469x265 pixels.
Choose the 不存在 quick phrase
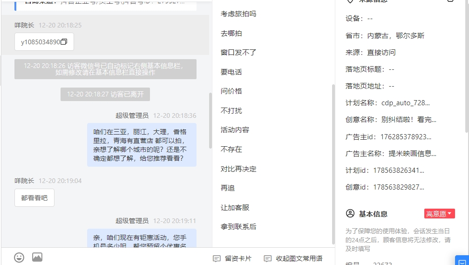click(x=231, y=149)
